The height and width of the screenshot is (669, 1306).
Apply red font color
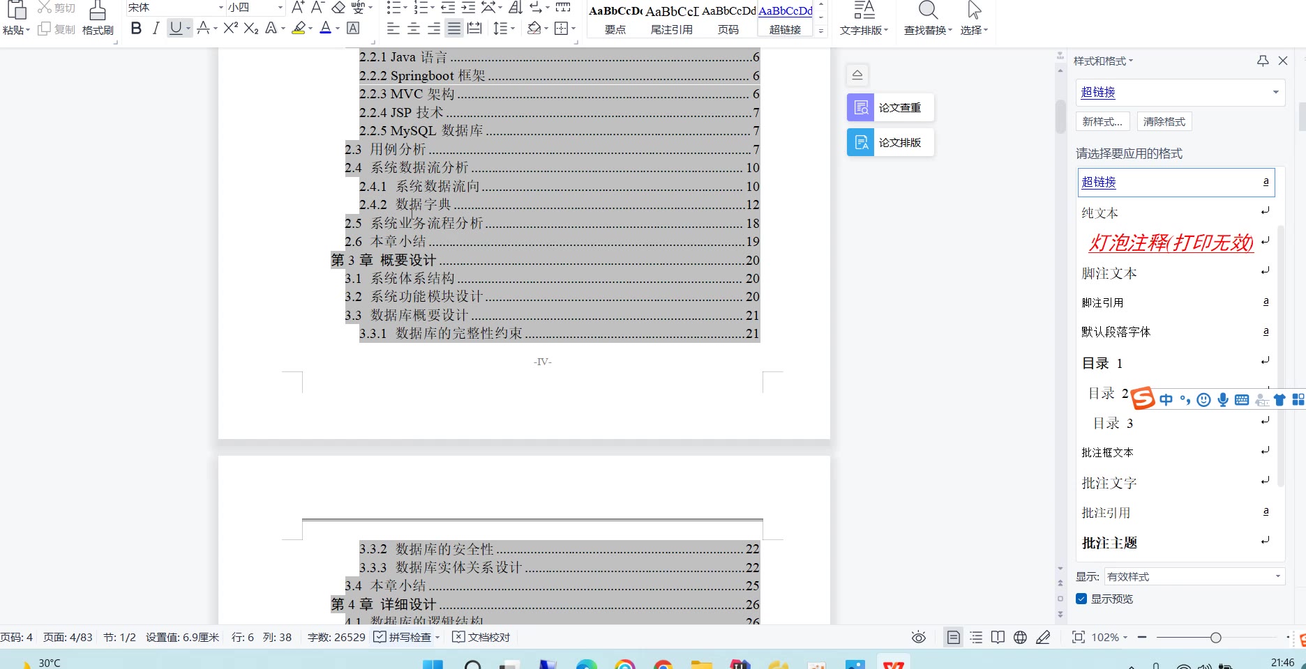pyautogui.click(x=325, y=29)
